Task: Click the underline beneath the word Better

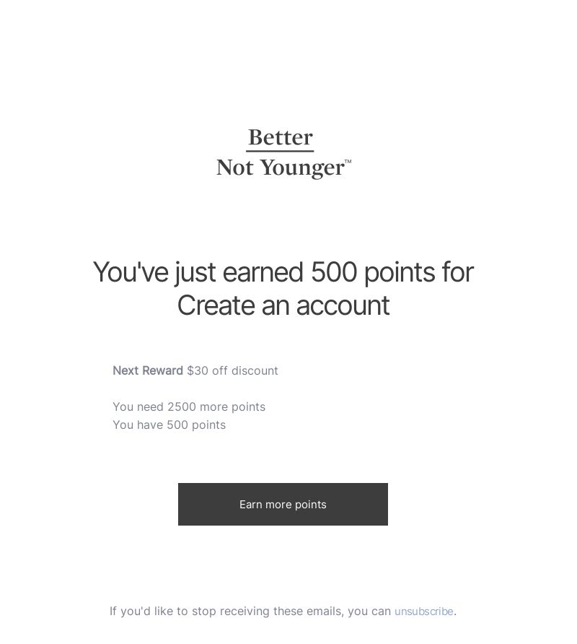Action: point(280,151)
